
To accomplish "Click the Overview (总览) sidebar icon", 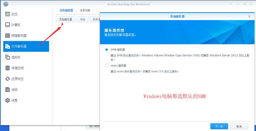I will pyautogui.click(x=8, y=14).
